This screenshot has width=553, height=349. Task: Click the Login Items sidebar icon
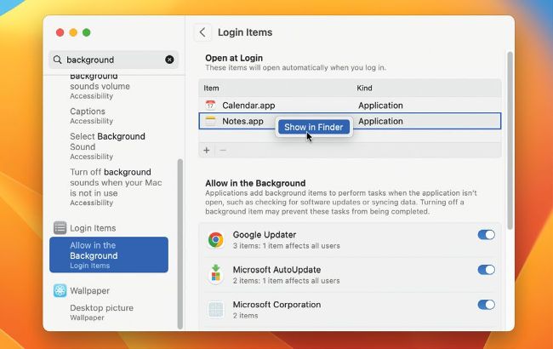60,228
